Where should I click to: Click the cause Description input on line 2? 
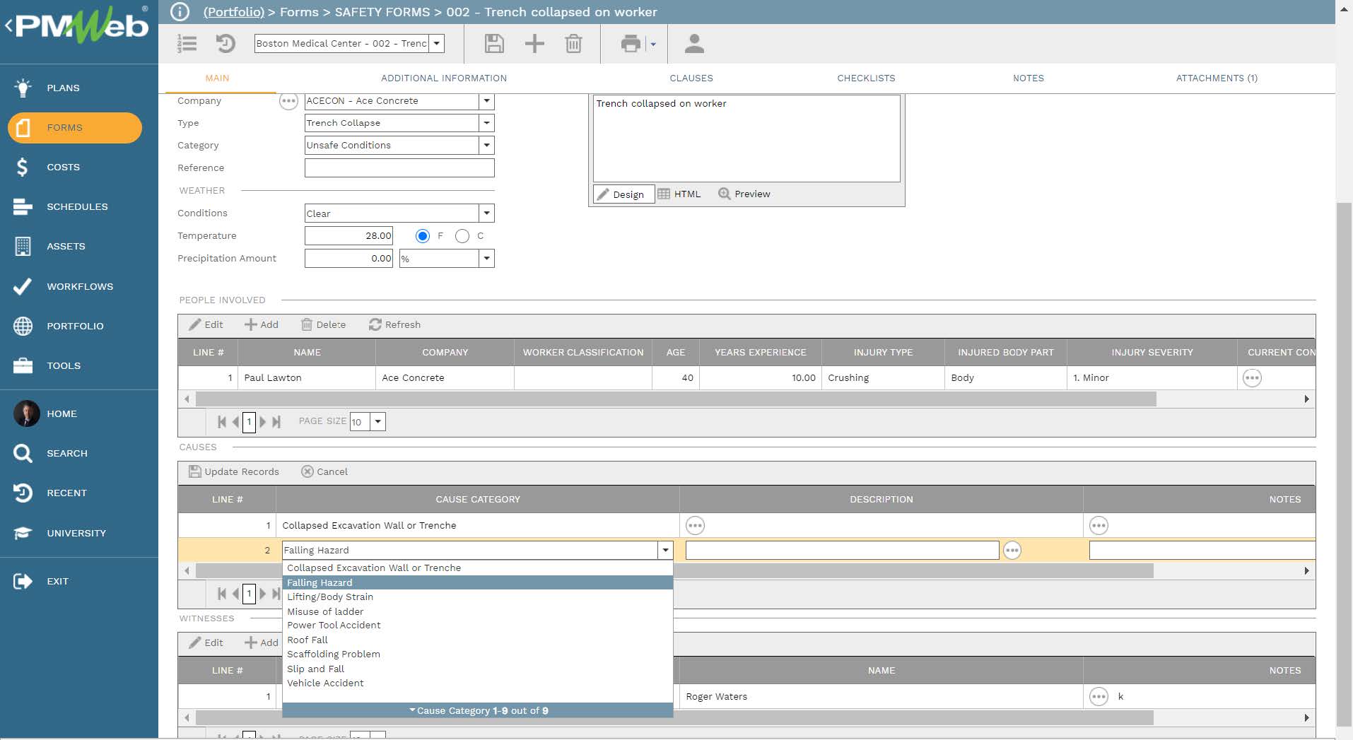click(x=842, y=550)
